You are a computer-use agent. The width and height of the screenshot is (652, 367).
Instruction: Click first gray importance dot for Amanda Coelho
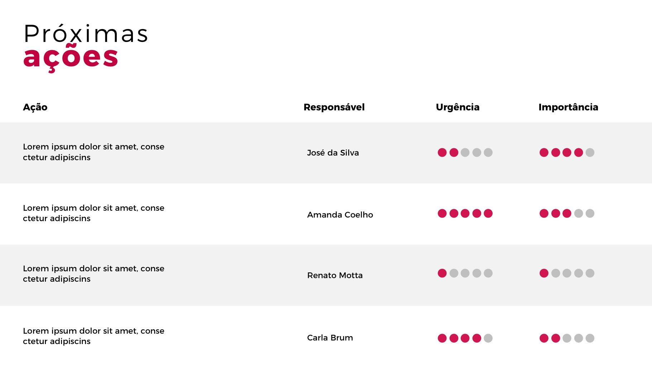[x=578, y=214]
